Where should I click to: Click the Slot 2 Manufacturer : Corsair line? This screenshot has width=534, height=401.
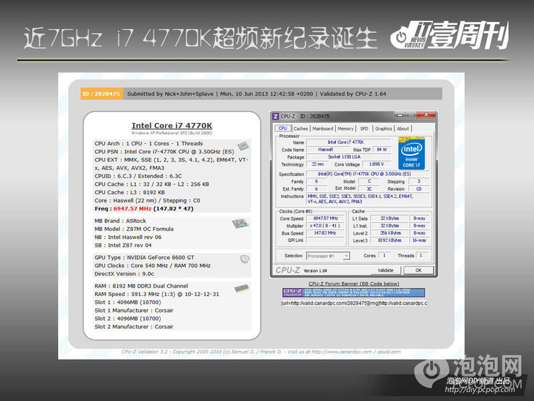pos(134,327)
